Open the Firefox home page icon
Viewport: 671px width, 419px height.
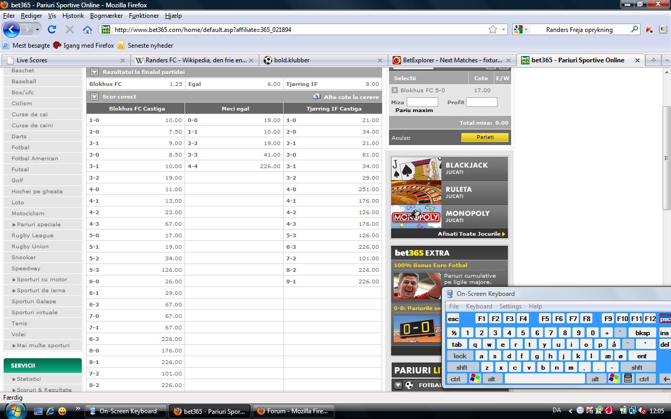[x=88, y=29]
